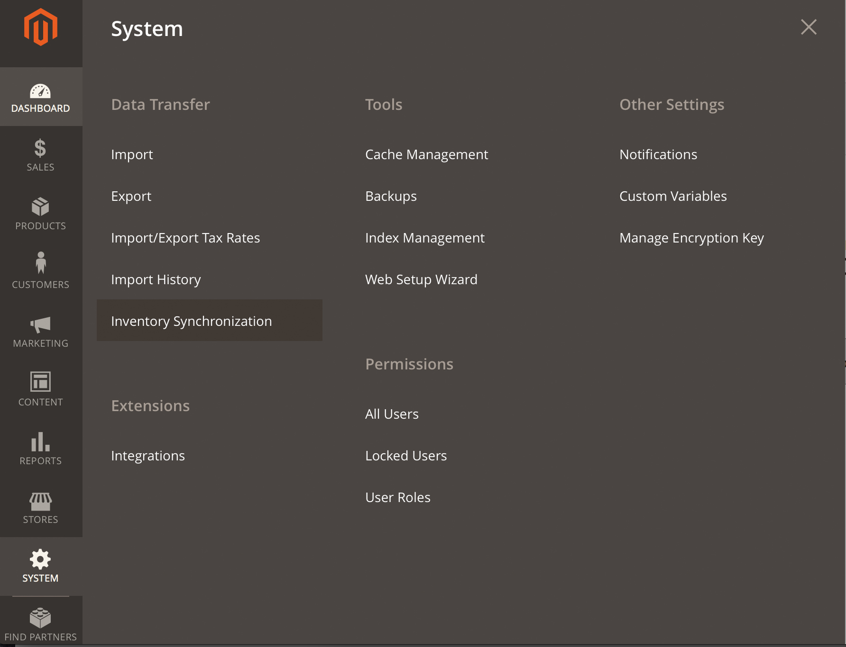Open Integrations under Extensions
The height and width of the screenshot is (647, 846).
point(148,456)
